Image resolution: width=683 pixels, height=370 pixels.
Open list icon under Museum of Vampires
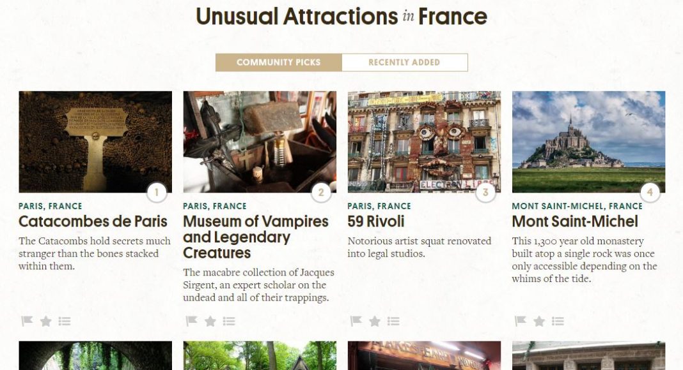(229, 321)
